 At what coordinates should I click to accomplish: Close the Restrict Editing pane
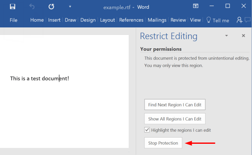(x=243, y=36)
